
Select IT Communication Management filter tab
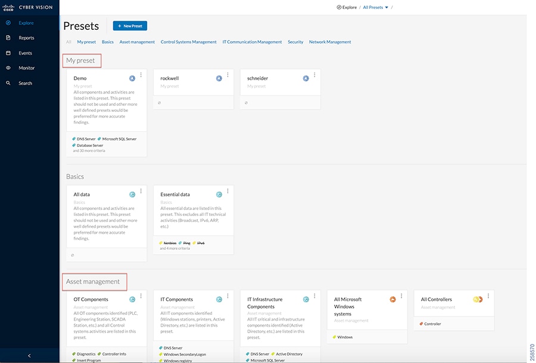[253, 42]
